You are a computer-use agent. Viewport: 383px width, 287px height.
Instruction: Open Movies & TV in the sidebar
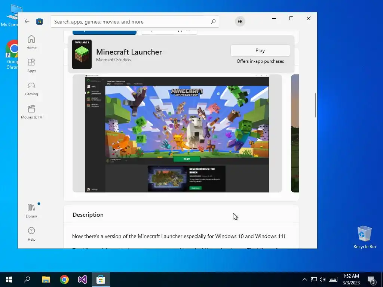click(31, 112)
